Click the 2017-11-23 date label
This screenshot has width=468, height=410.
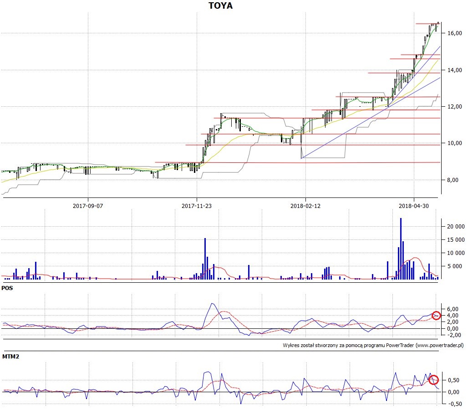196,206
